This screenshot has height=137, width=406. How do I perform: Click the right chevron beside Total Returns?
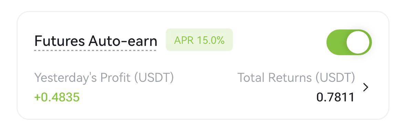coord(366,87)
